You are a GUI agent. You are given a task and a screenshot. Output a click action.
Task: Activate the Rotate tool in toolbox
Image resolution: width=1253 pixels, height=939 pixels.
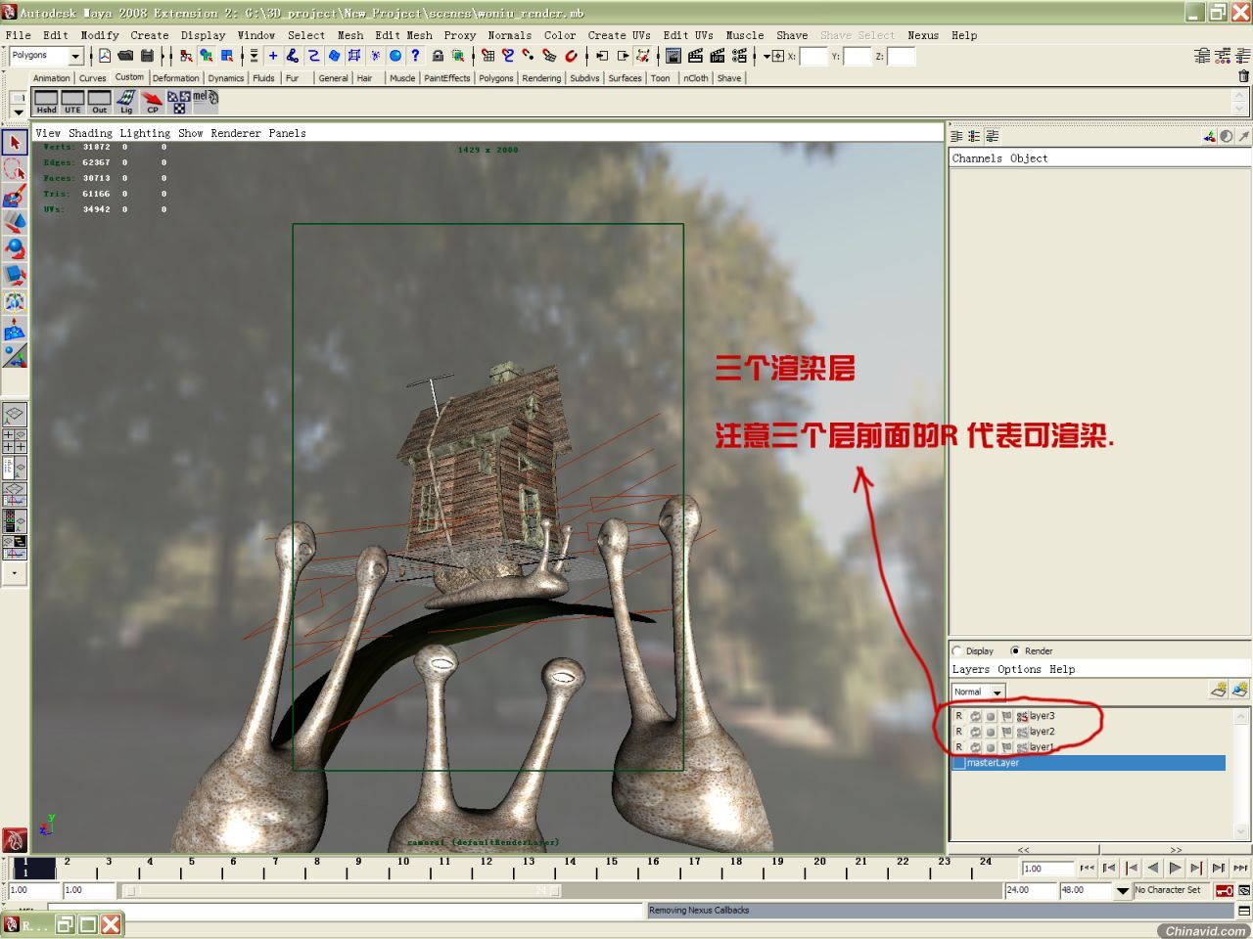tap(14, 248)
